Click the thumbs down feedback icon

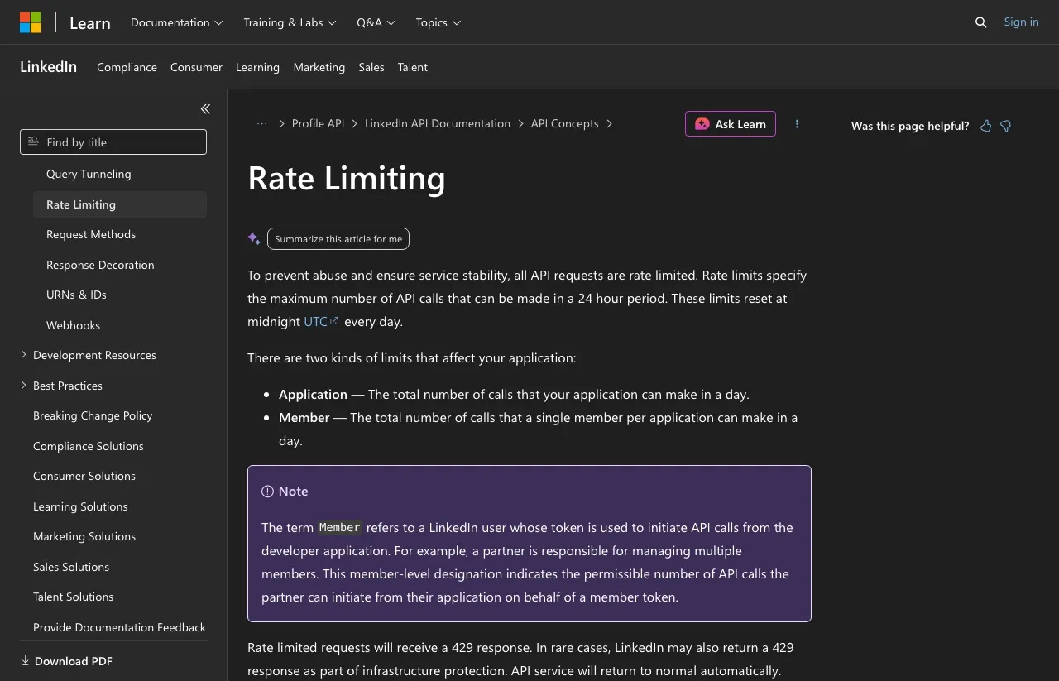[x=1005, y=126]
